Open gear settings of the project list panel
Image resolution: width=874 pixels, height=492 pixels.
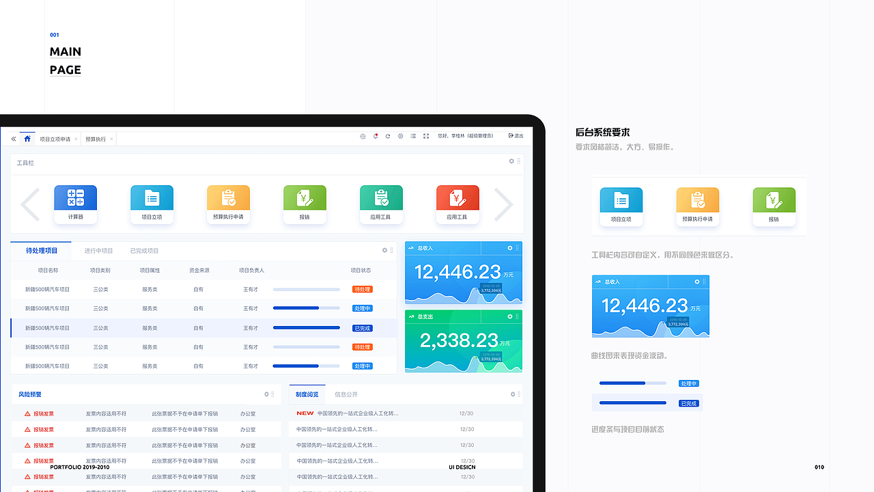(x=384, y=251)
